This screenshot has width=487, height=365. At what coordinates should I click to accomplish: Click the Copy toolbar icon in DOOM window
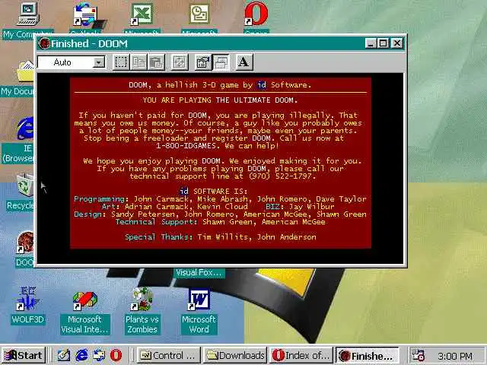point(138,62)
